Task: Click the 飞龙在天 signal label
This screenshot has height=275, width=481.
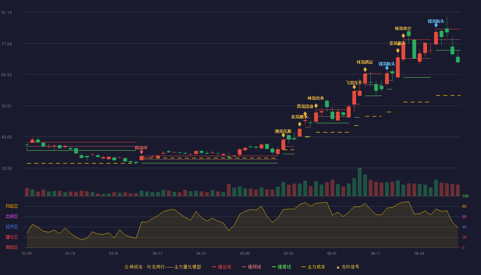Action: point(354,83)
